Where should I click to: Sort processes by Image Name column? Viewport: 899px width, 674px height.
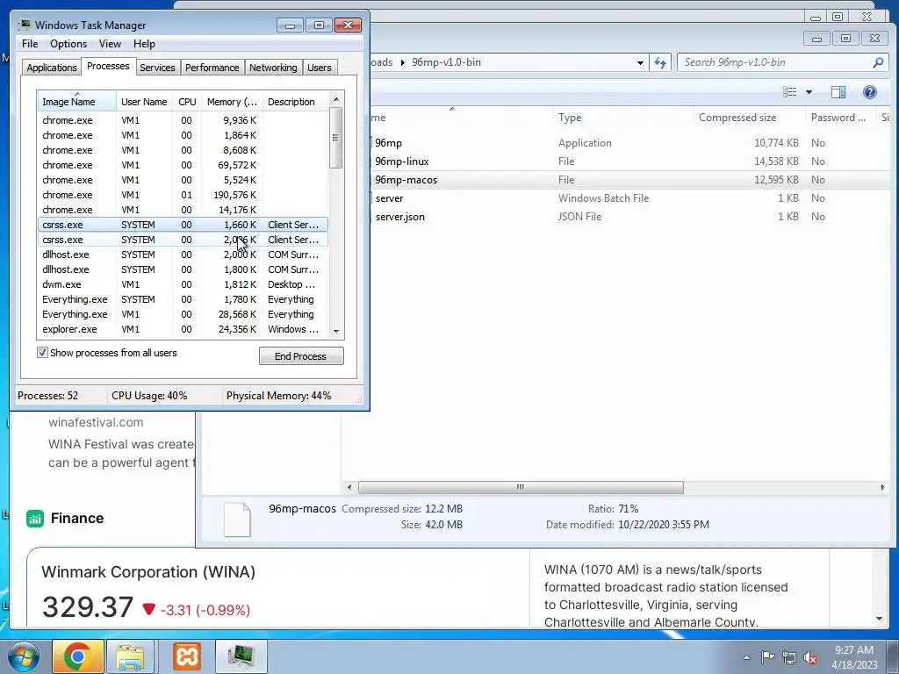pos(76,102)
